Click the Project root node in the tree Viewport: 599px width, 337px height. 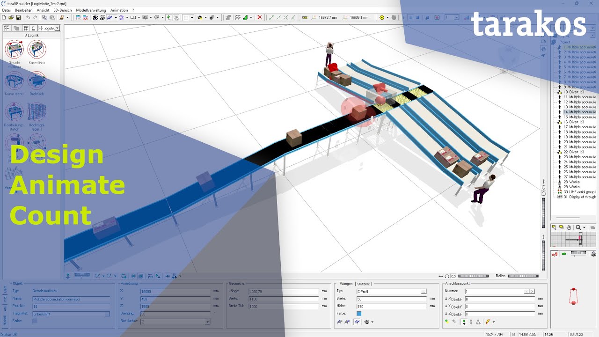(564, 42)
